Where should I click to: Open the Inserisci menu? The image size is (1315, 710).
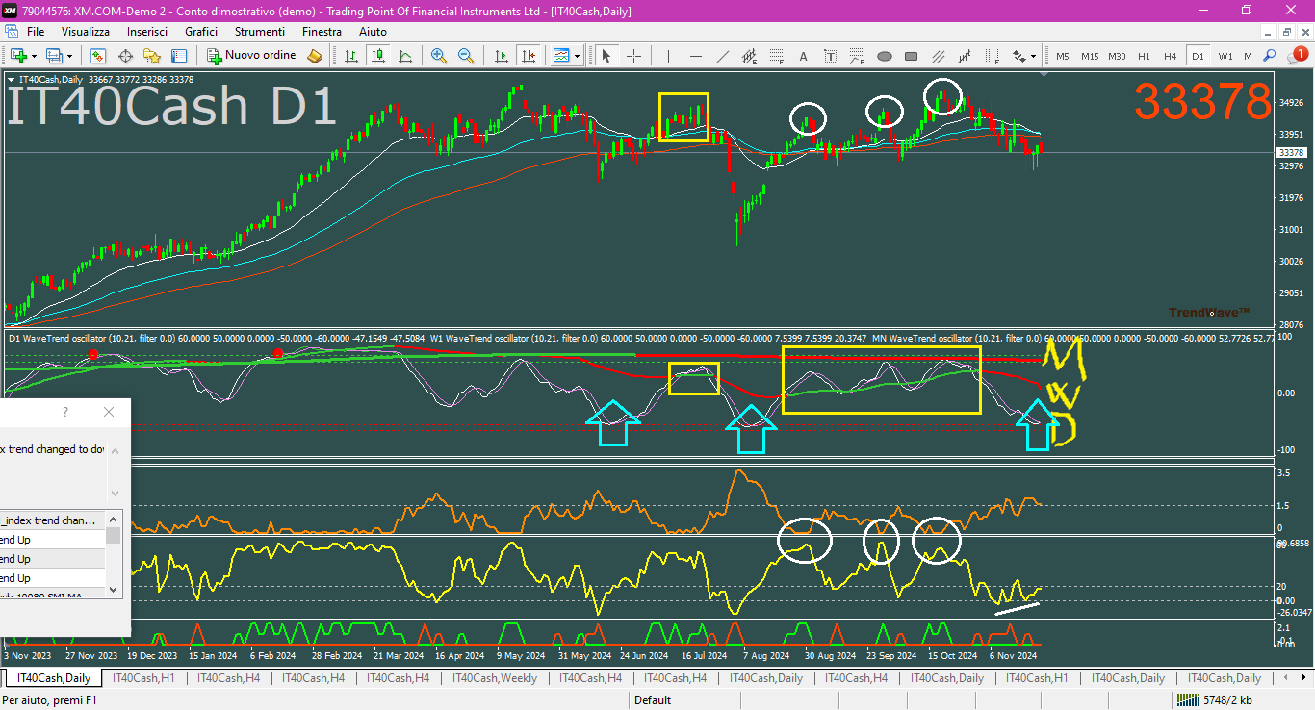tap(147, 32)
